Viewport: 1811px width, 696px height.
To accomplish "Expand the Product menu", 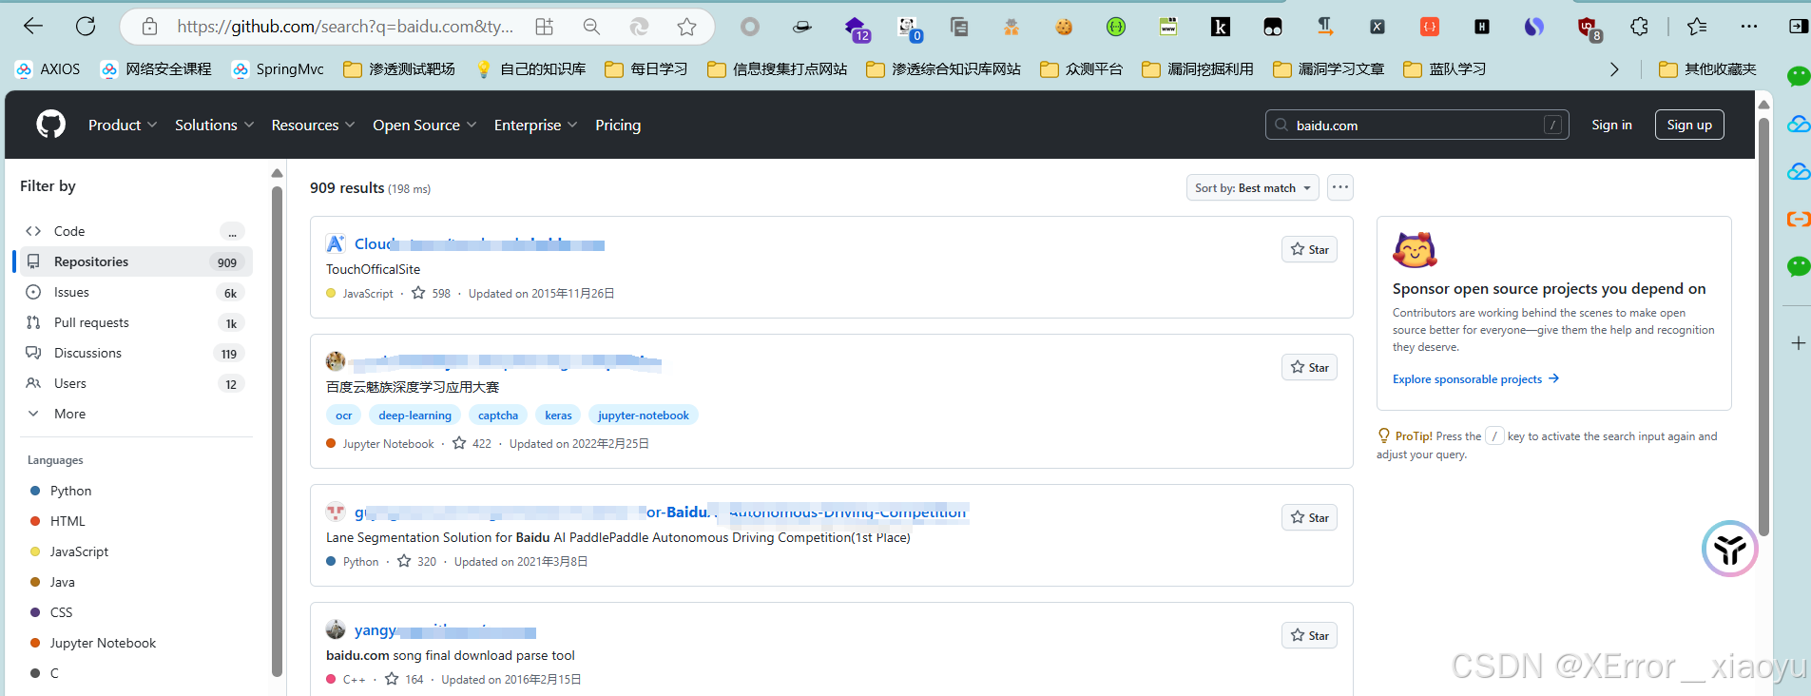I will click(123, 125).
